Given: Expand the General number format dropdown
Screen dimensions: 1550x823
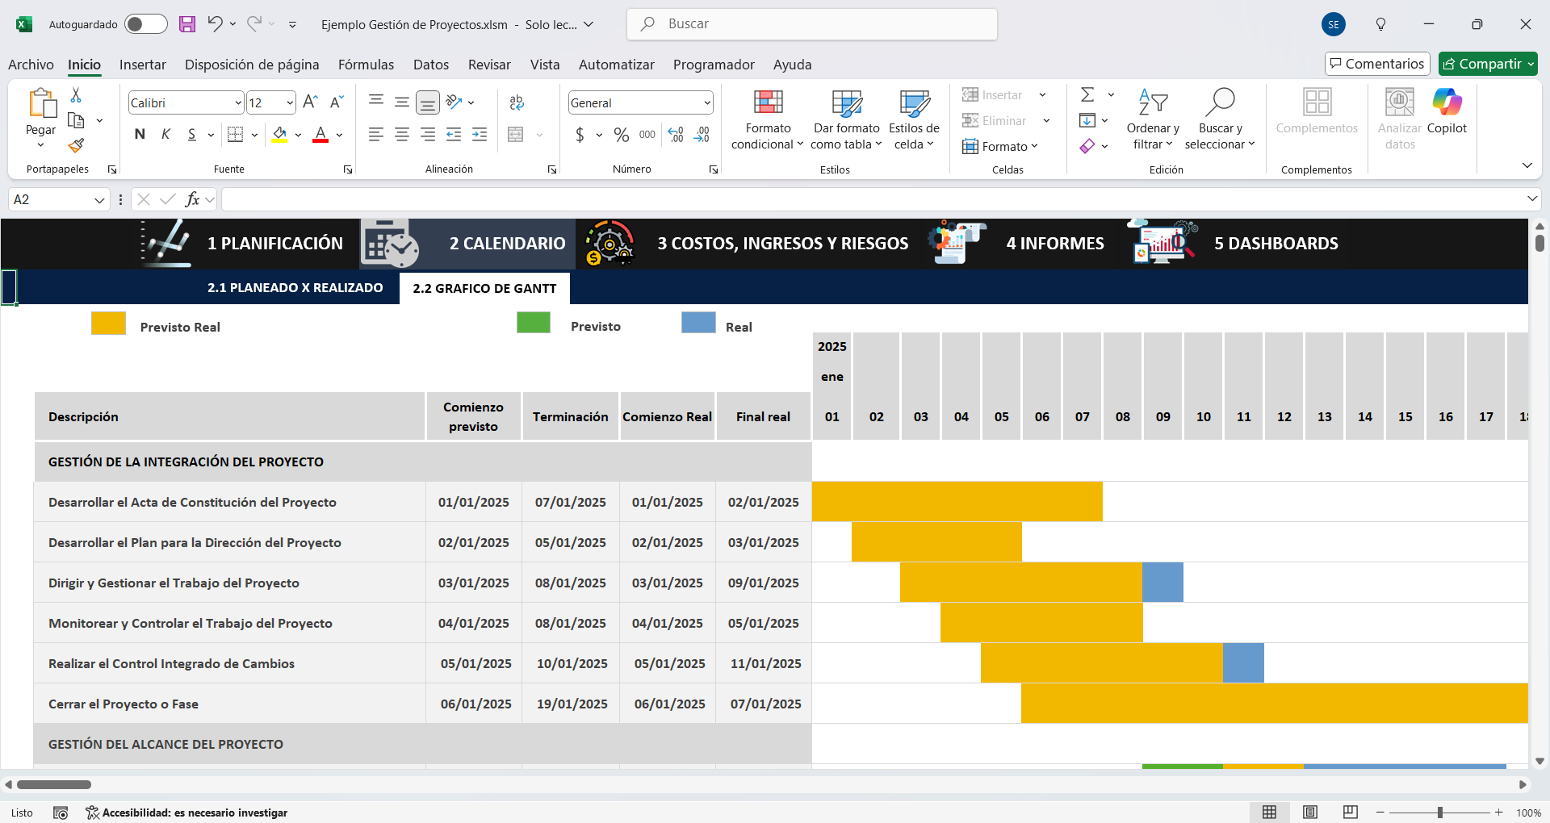Looking at the screenshot, I should coord(707,102).
